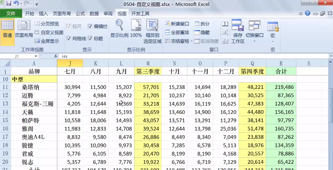This screenshot has height=170, width=333.
Task: Click the 奥迪A4L brand cell
Action: (x=34, y=137)
